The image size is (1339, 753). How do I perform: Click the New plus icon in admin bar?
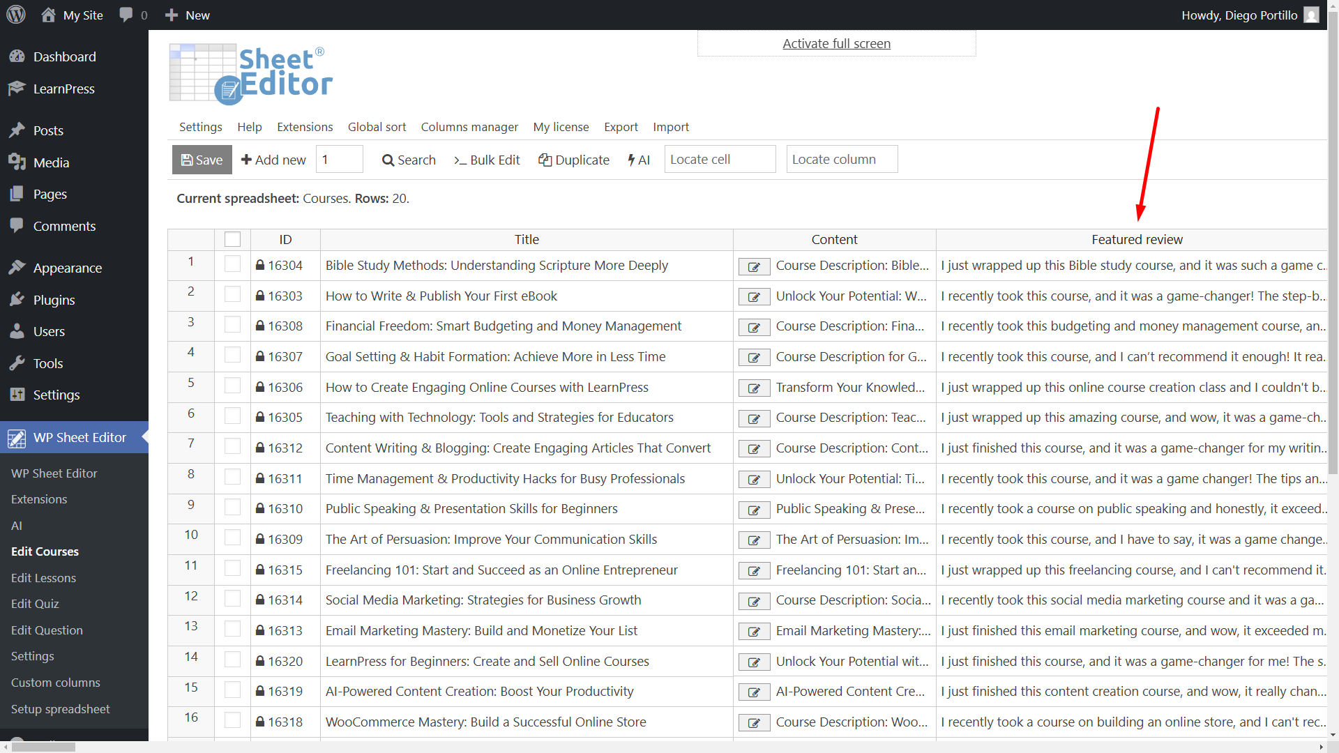(172, 15)
